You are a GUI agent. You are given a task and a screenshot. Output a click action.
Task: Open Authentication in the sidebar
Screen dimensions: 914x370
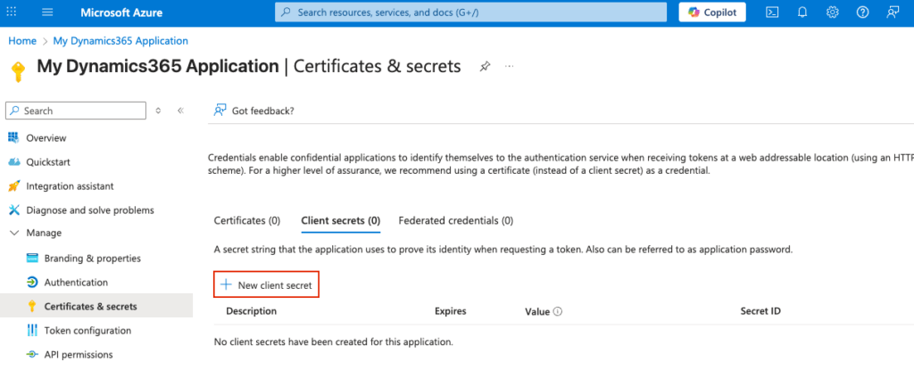click(x=76, y=283)
